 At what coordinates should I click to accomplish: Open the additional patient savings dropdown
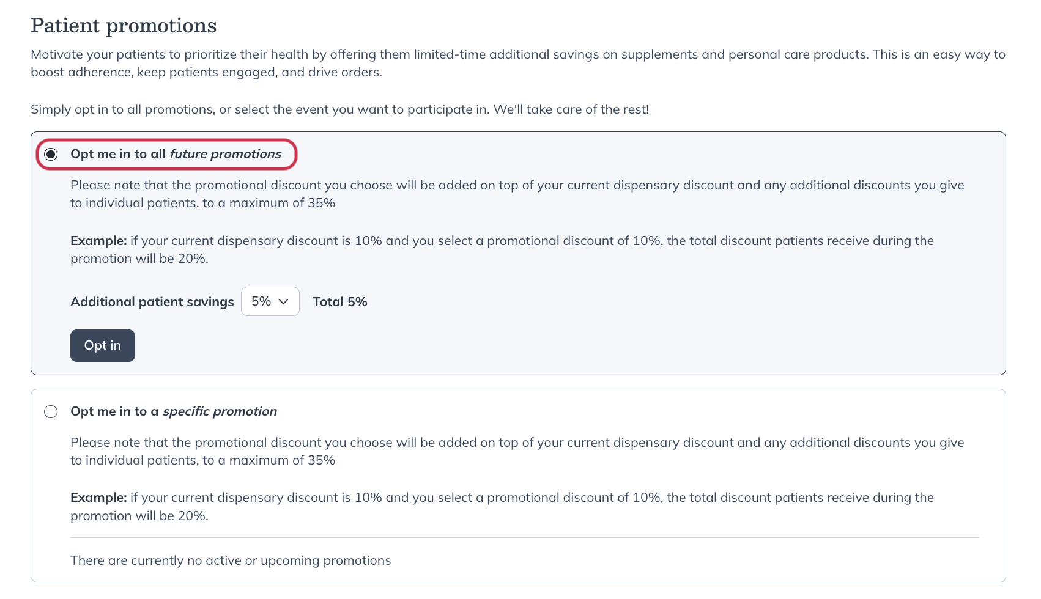click(270, 301)
